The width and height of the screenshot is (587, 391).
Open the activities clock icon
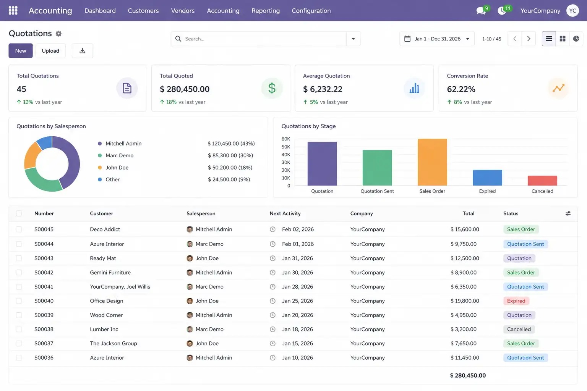pos(502,10)
